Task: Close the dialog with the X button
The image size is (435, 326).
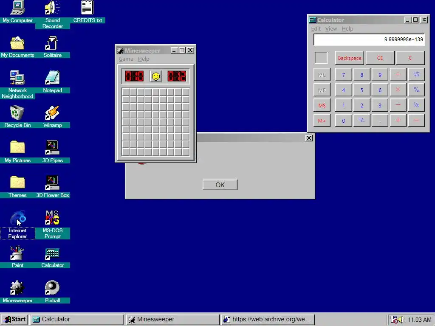Action: (309, 138)
